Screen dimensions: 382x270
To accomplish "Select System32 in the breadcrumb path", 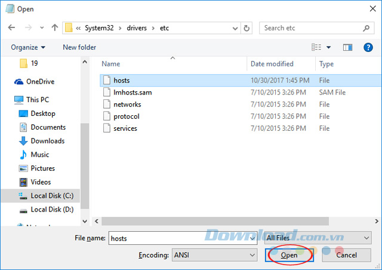I will click(99, 28).
